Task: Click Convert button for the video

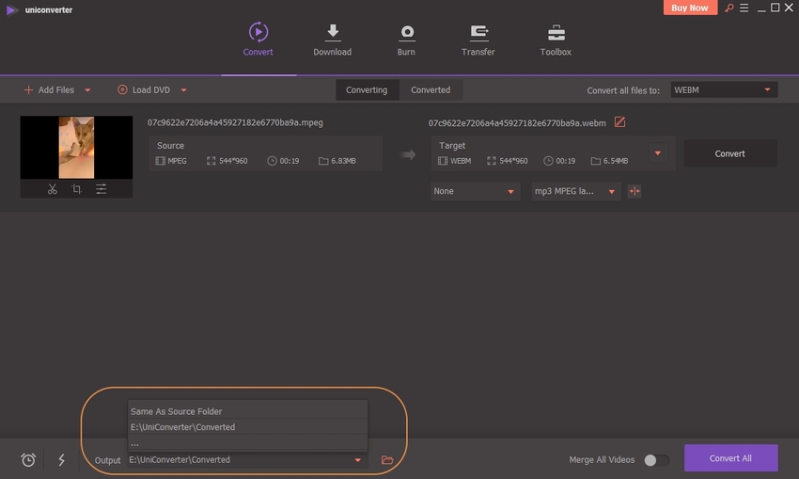Action: (x=729, y=153)
